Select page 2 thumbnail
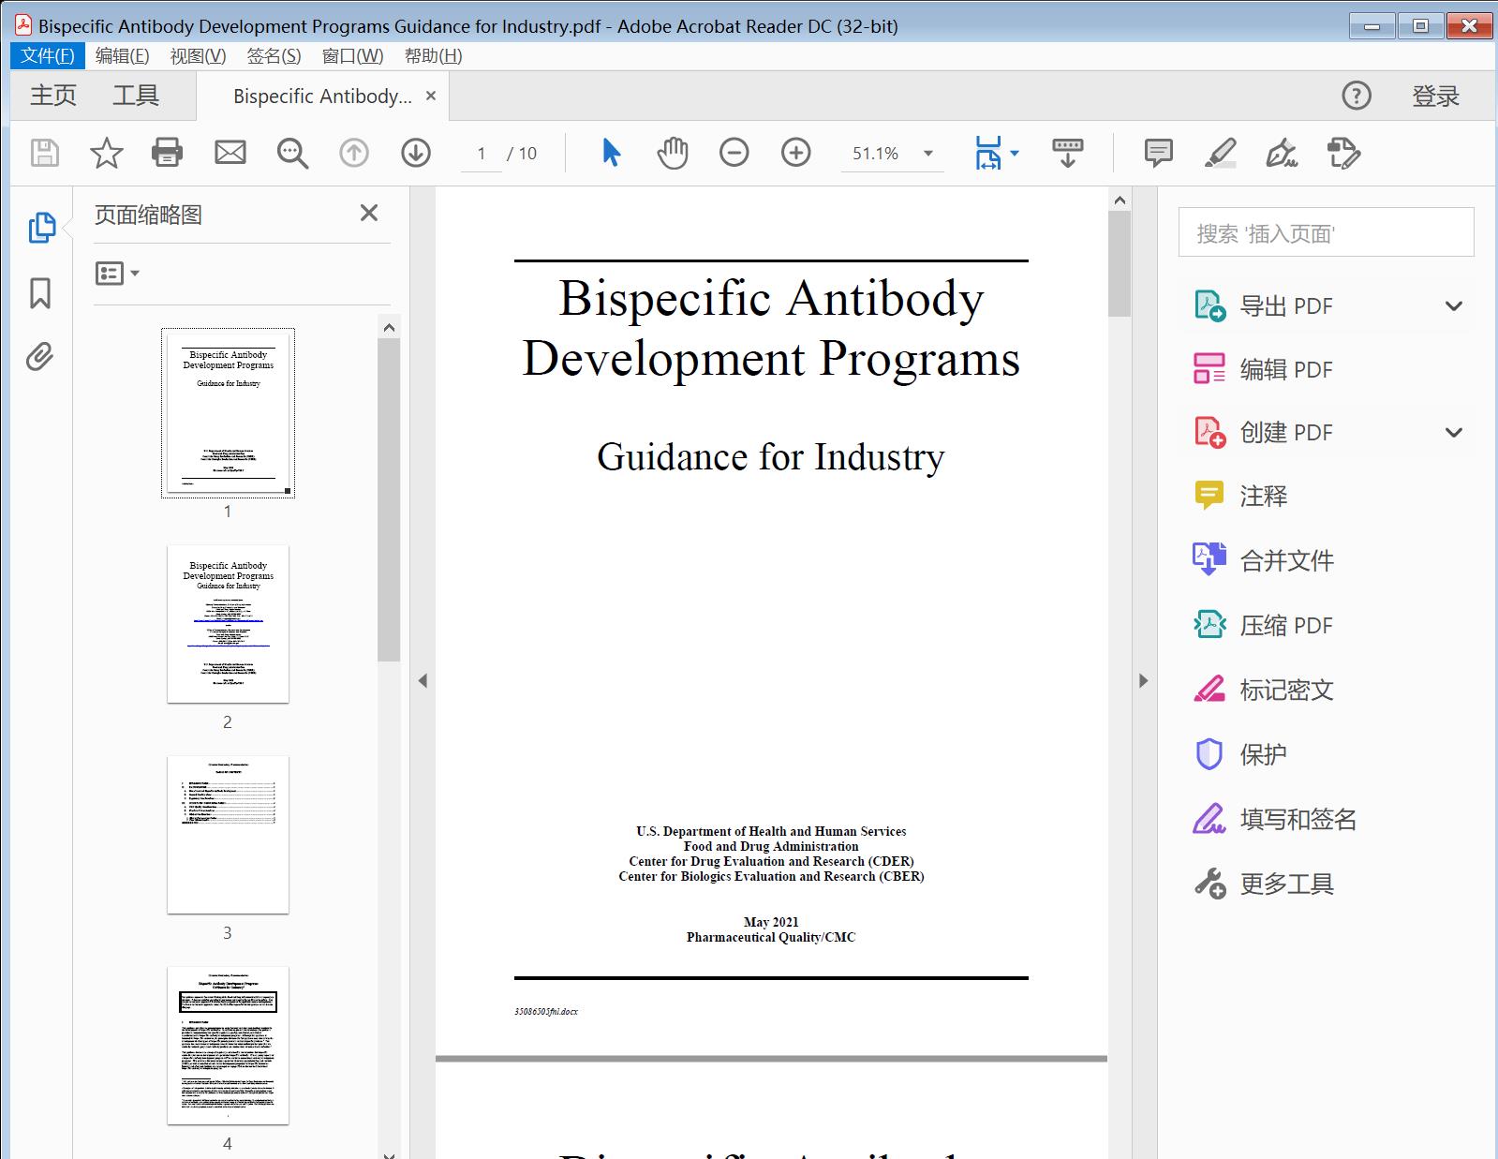This screenshot has height=1159, width=1498. click(228, 624)
